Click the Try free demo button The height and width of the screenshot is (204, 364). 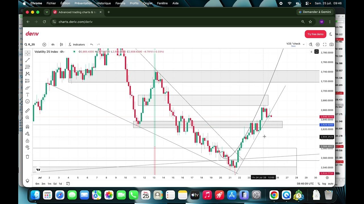pyautogui.click(x=315, y=34)
